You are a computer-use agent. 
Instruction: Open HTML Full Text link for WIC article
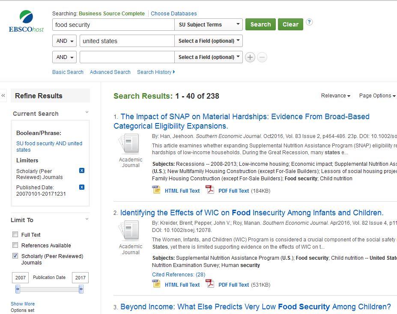pos(182,285)
